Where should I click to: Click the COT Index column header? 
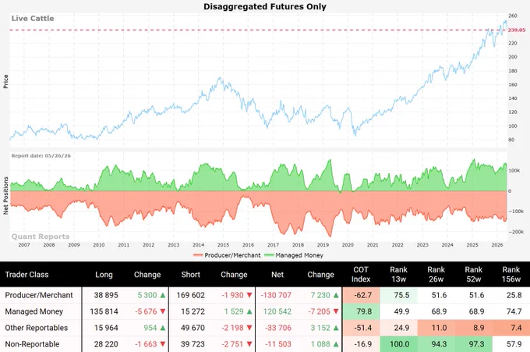[361, 275]
